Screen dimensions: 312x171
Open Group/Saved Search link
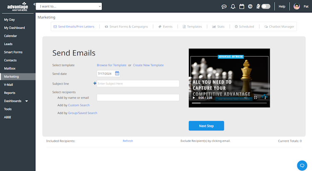pyautogui.click(x=83, y=113)
